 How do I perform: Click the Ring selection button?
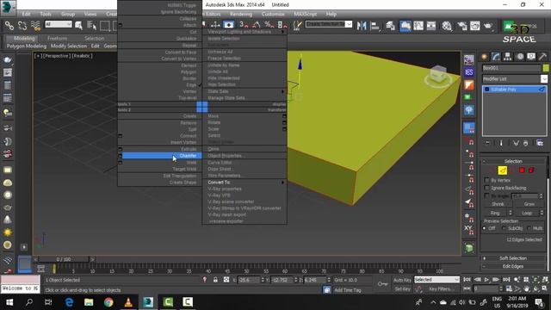(495, 214)
